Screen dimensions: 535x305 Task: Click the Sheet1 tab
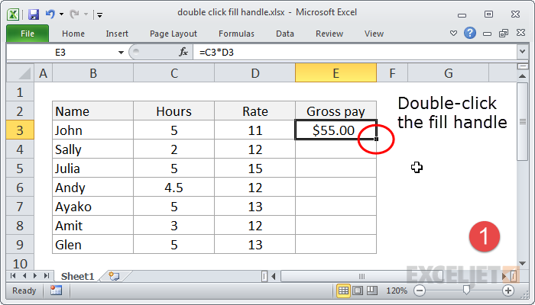(x=77, y=276)
